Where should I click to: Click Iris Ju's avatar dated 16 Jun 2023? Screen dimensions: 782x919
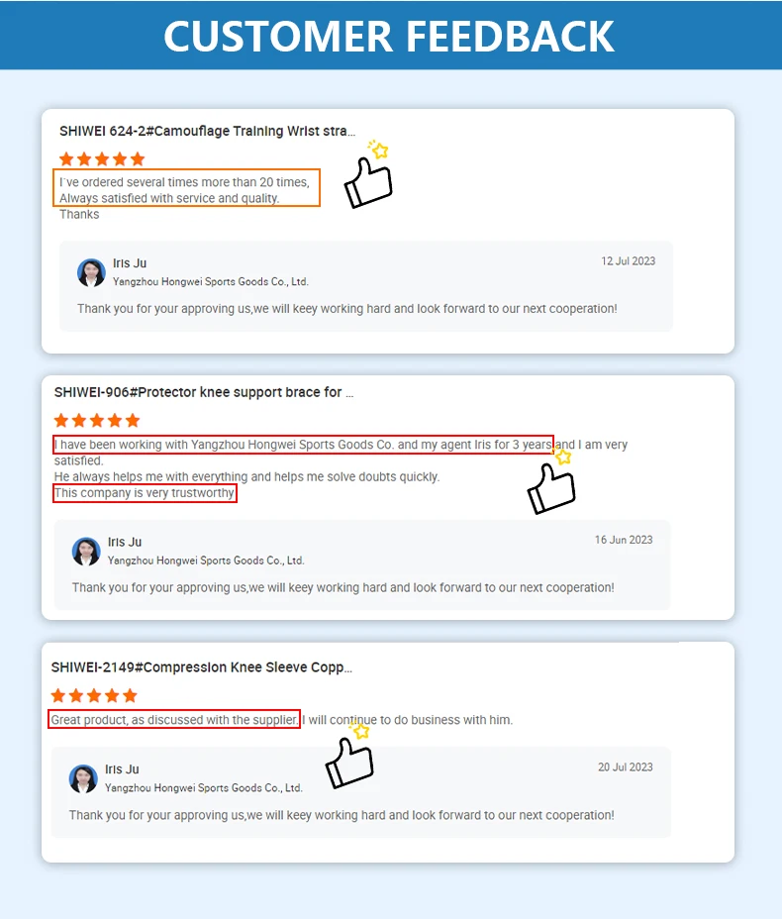86,552
